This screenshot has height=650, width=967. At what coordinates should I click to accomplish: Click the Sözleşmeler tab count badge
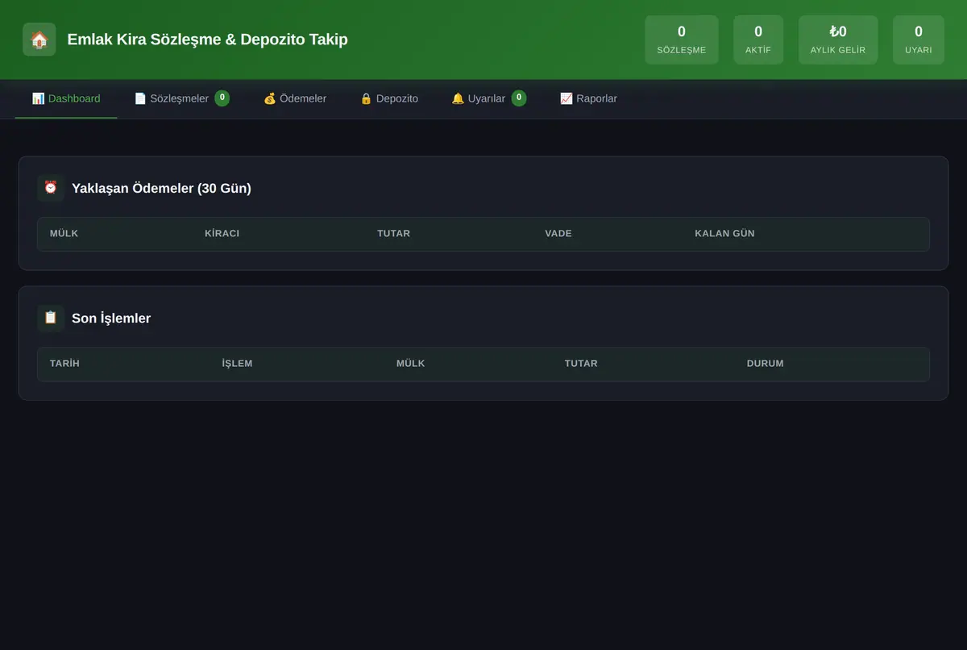pyautogui.click(x=222, y=98)
